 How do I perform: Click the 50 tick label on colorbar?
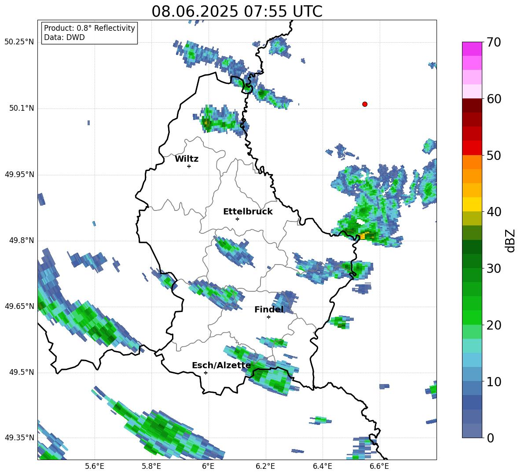[x=494, y=155]
